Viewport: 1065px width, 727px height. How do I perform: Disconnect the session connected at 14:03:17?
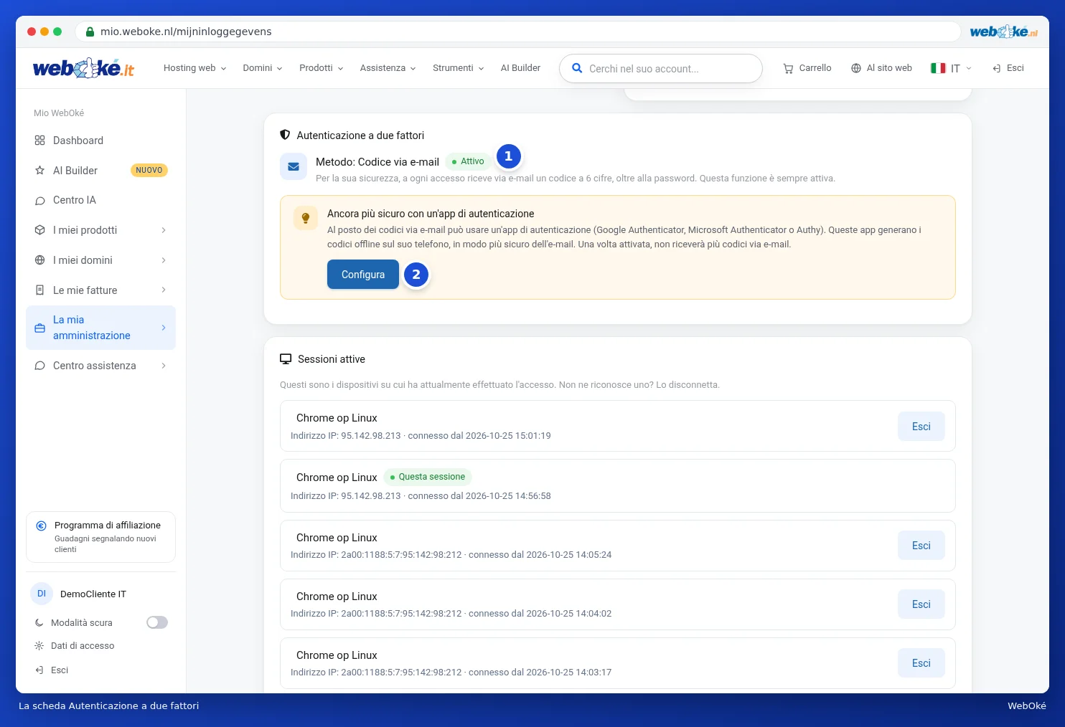click(x=921, y=663)
